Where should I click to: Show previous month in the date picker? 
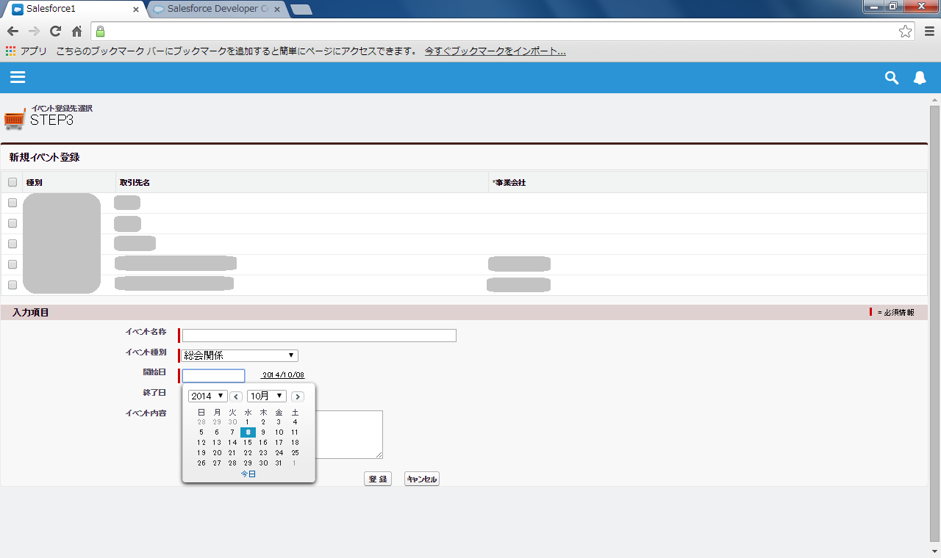point(237,396)
